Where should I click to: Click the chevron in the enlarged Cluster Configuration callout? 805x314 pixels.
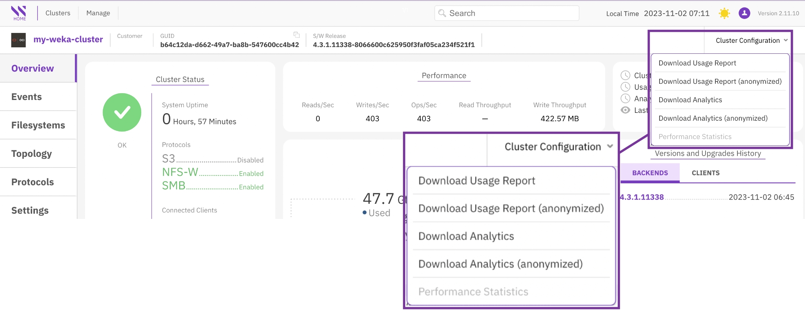610,146
